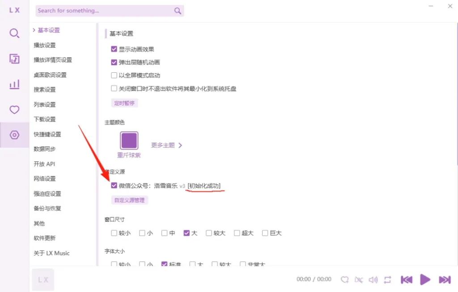The image size is (458, 292).
Task: Open 关于 LX Music section
Action: [52, 253]
